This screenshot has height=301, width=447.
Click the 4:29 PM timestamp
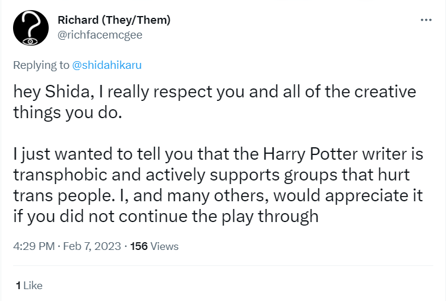(33, 246)
